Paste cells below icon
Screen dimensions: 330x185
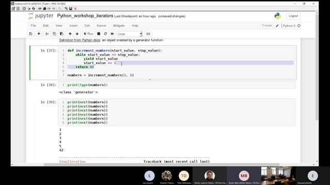pyautogui.click(x=61, y=34)
